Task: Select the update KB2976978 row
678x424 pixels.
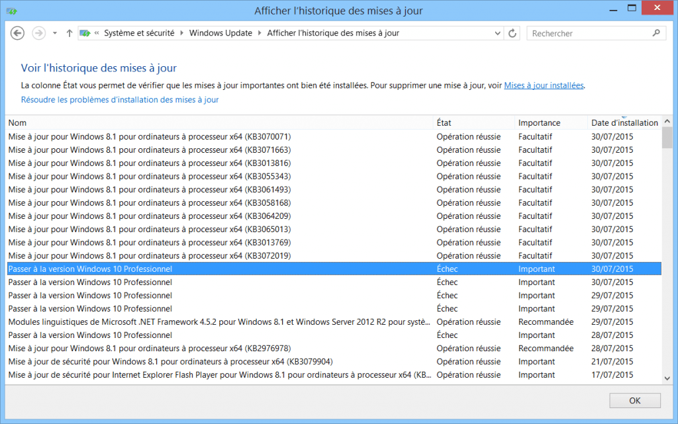Action: 334,348
